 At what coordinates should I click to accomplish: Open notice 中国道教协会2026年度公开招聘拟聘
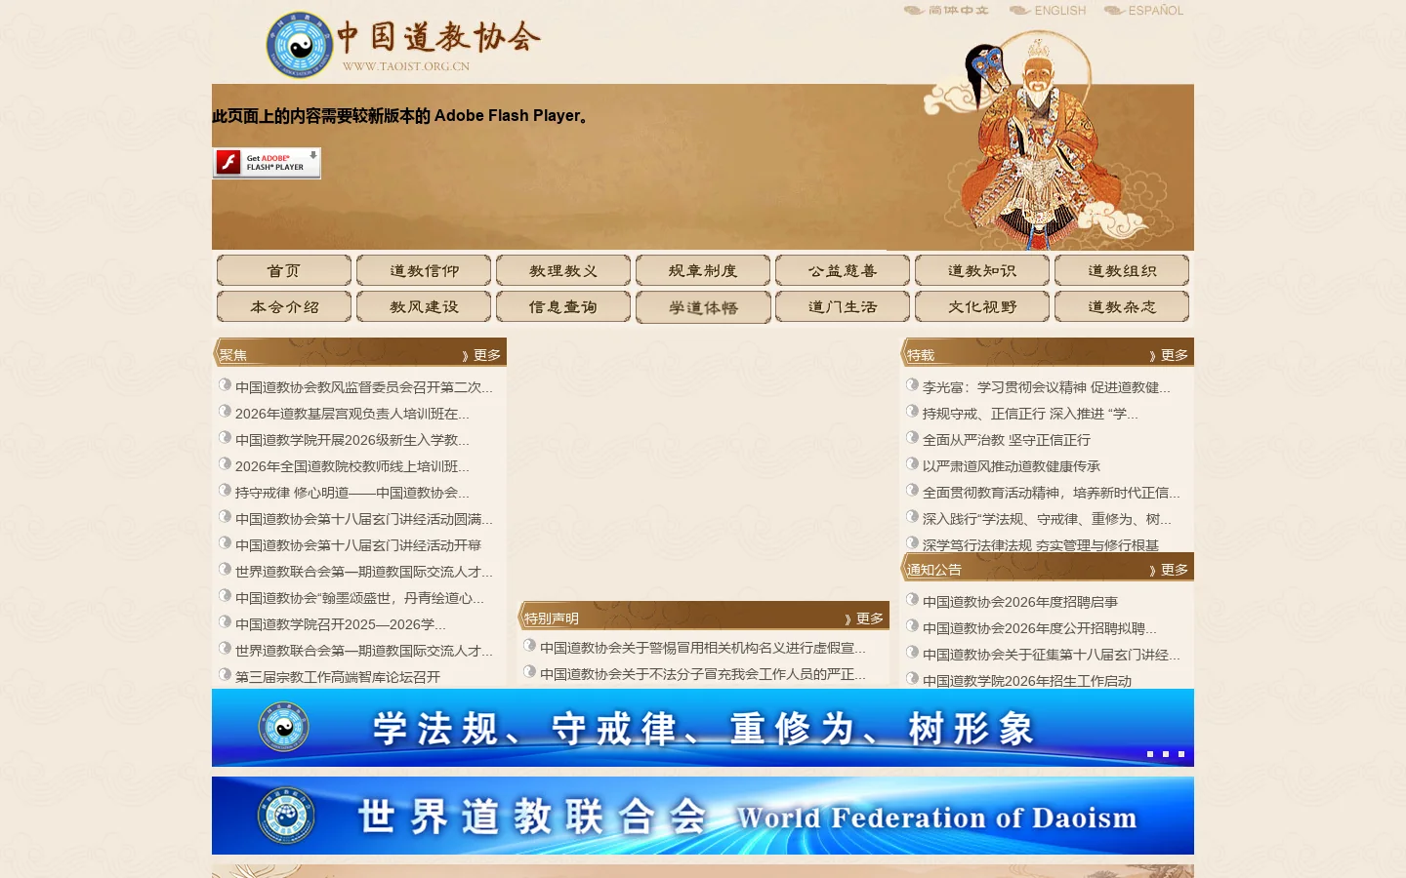[x=1039, y=628]
